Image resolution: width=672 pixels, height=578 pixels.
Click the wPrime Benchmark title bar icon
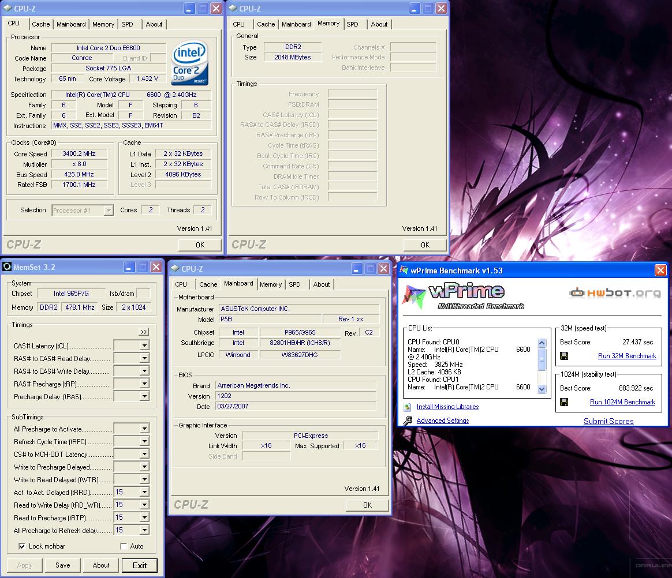click(x=404, y=270)
